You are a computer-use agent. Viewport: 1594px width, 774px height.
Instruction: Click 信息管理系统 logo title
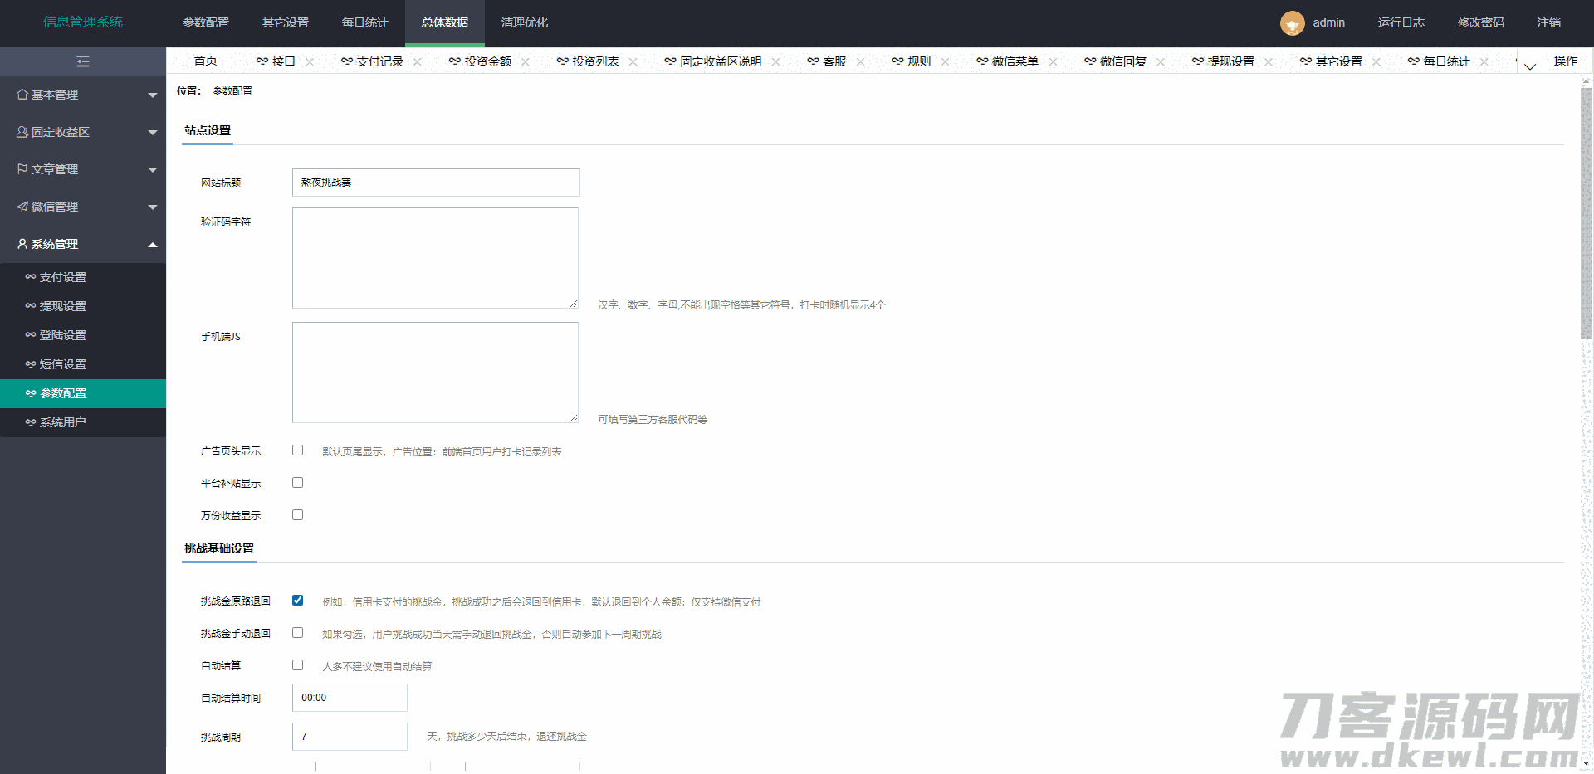[x=83, y=22]
